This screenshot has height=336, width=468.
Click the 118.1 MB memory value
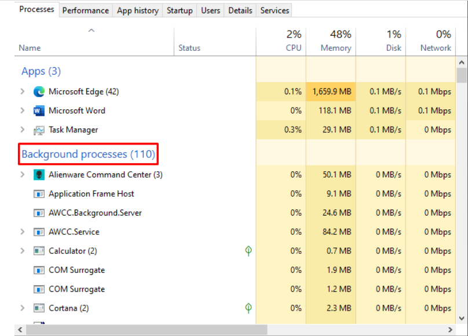335,110
